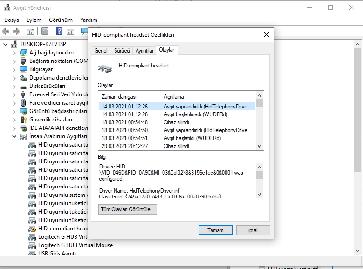Viewport: 363px width, 269px height.
Task: Select Logitech G HUB Virtual Mouse device
Action: pos(75,245)
